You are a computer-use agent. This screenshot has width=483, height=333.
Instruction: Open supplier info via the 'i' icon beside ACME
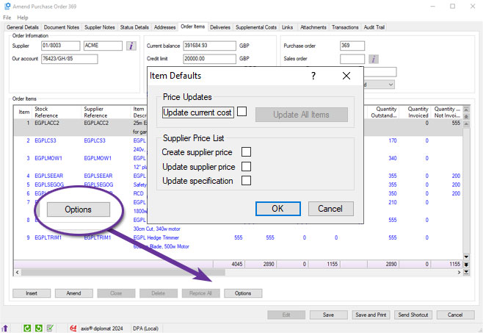pos(131,46)
